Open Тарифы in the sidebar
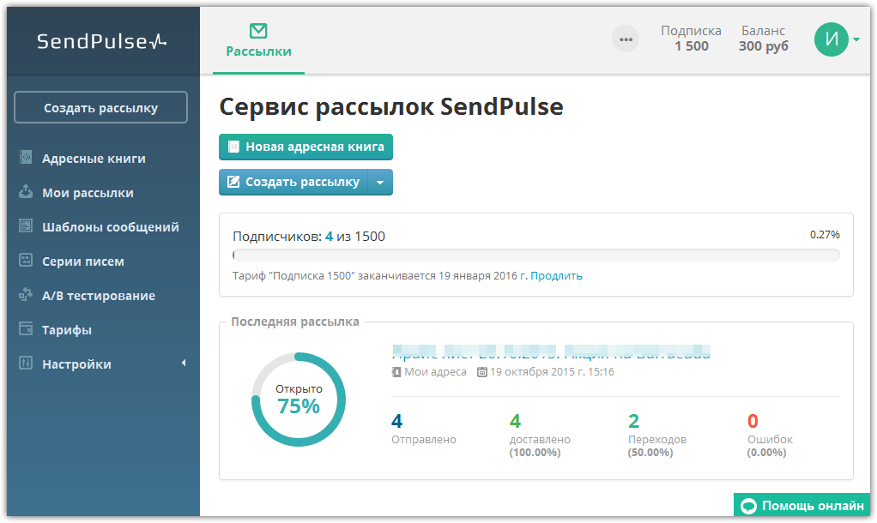The height and width of the screenshot is (523, 877). coord(67,330)
